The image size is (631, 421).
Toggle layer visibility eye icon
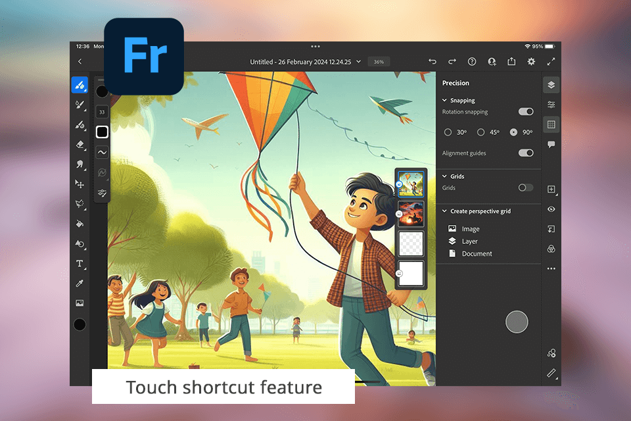[551, 209]
